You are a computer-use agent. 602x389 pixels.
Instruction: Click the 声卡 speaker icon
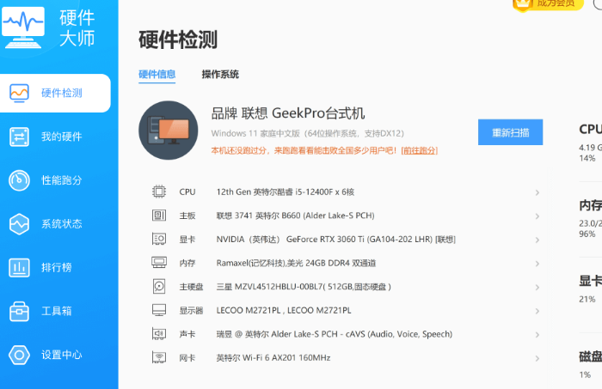coord(159,334)
